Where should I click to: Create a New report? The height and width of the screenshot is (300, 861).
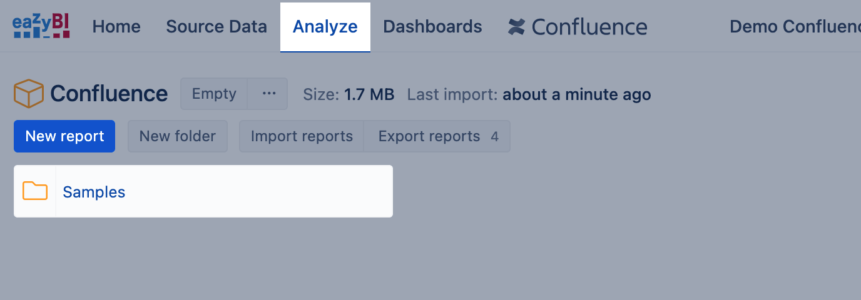(64, 136)
